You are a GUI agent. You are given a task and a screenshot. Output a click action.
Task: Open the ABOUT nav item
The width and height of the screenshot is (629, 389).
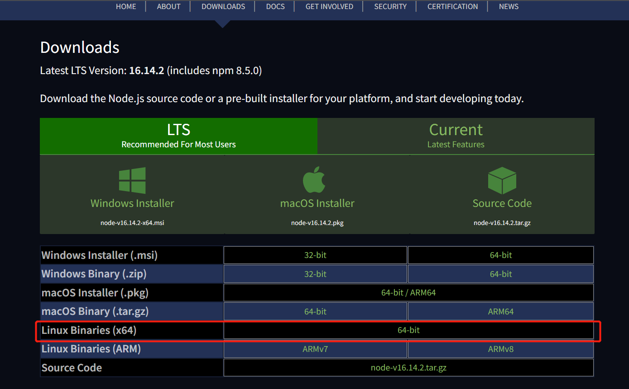(169, 6)
